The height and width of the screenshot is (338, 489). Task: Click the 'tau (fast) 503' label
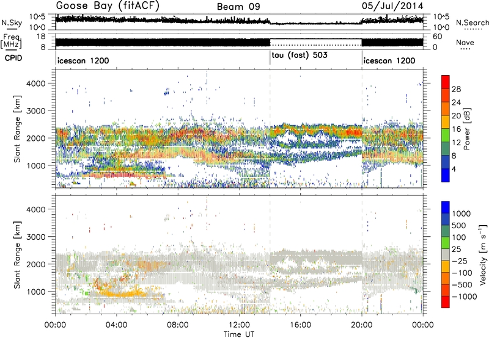tap(300, 56)
